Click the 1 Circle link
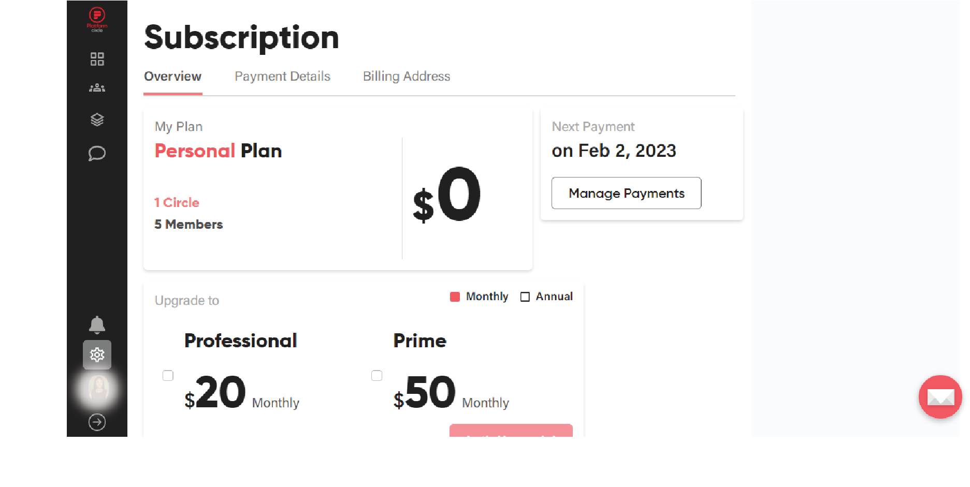Viewport: 970px width, 487px height. (177, 202)
